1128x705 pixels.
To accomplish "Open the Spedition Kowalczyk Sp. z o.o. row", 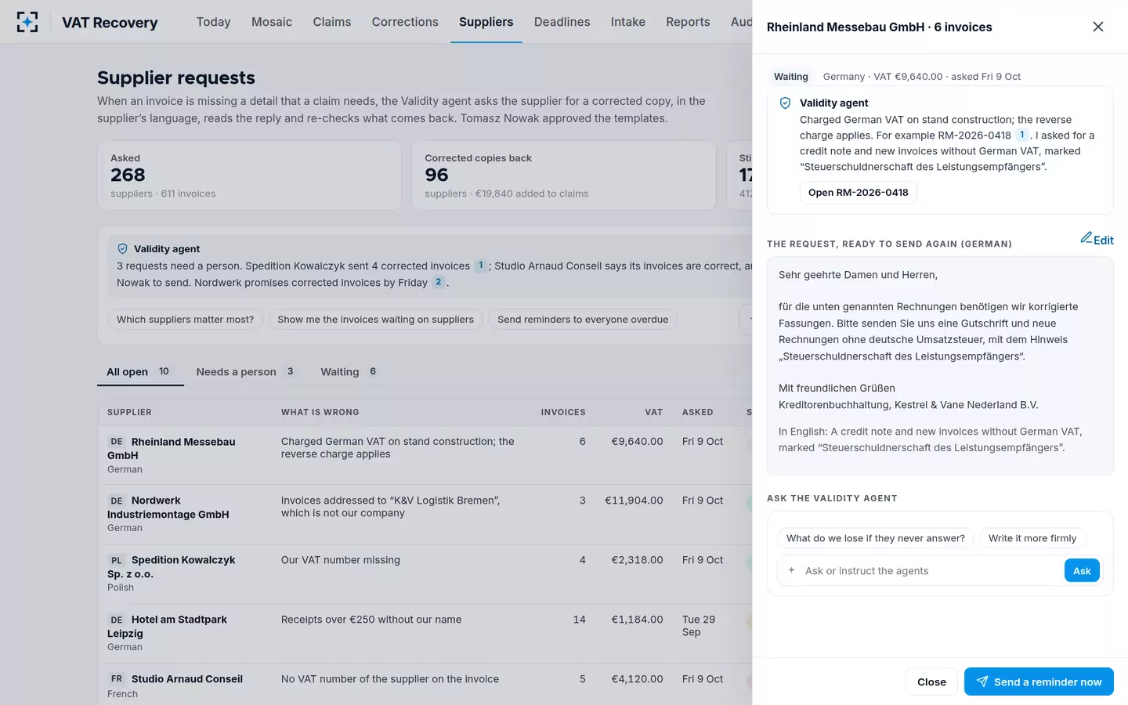I will coord(425,574).
